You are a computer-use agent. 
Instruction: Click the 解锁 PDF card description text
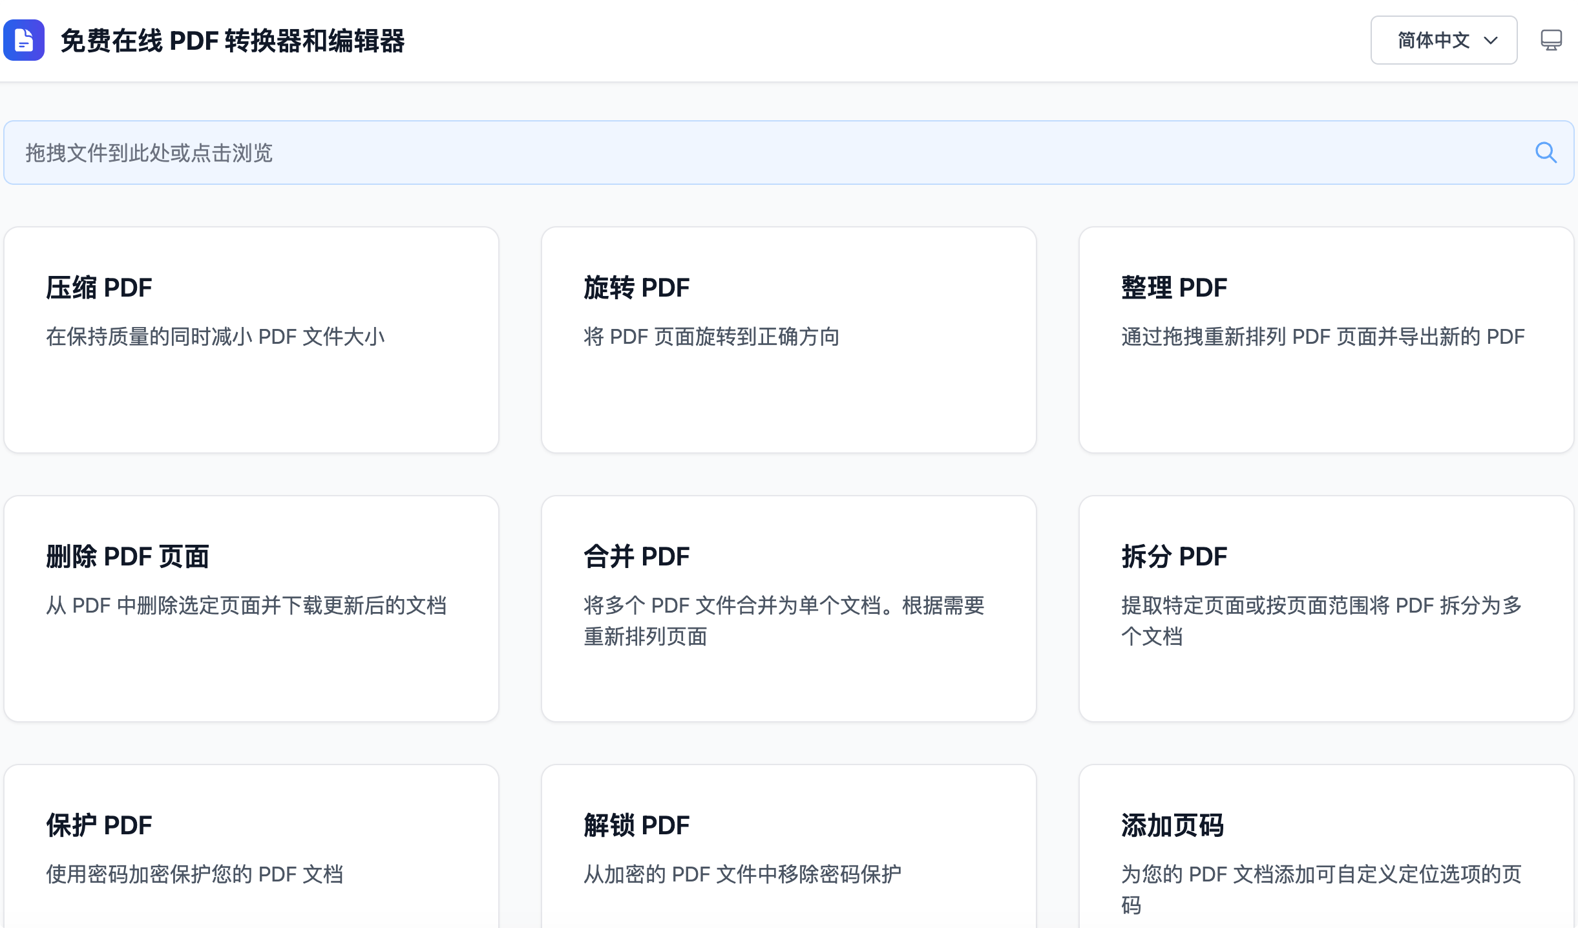pos(742,874)
